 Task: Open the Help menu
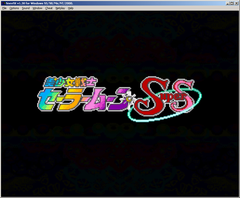71,8
